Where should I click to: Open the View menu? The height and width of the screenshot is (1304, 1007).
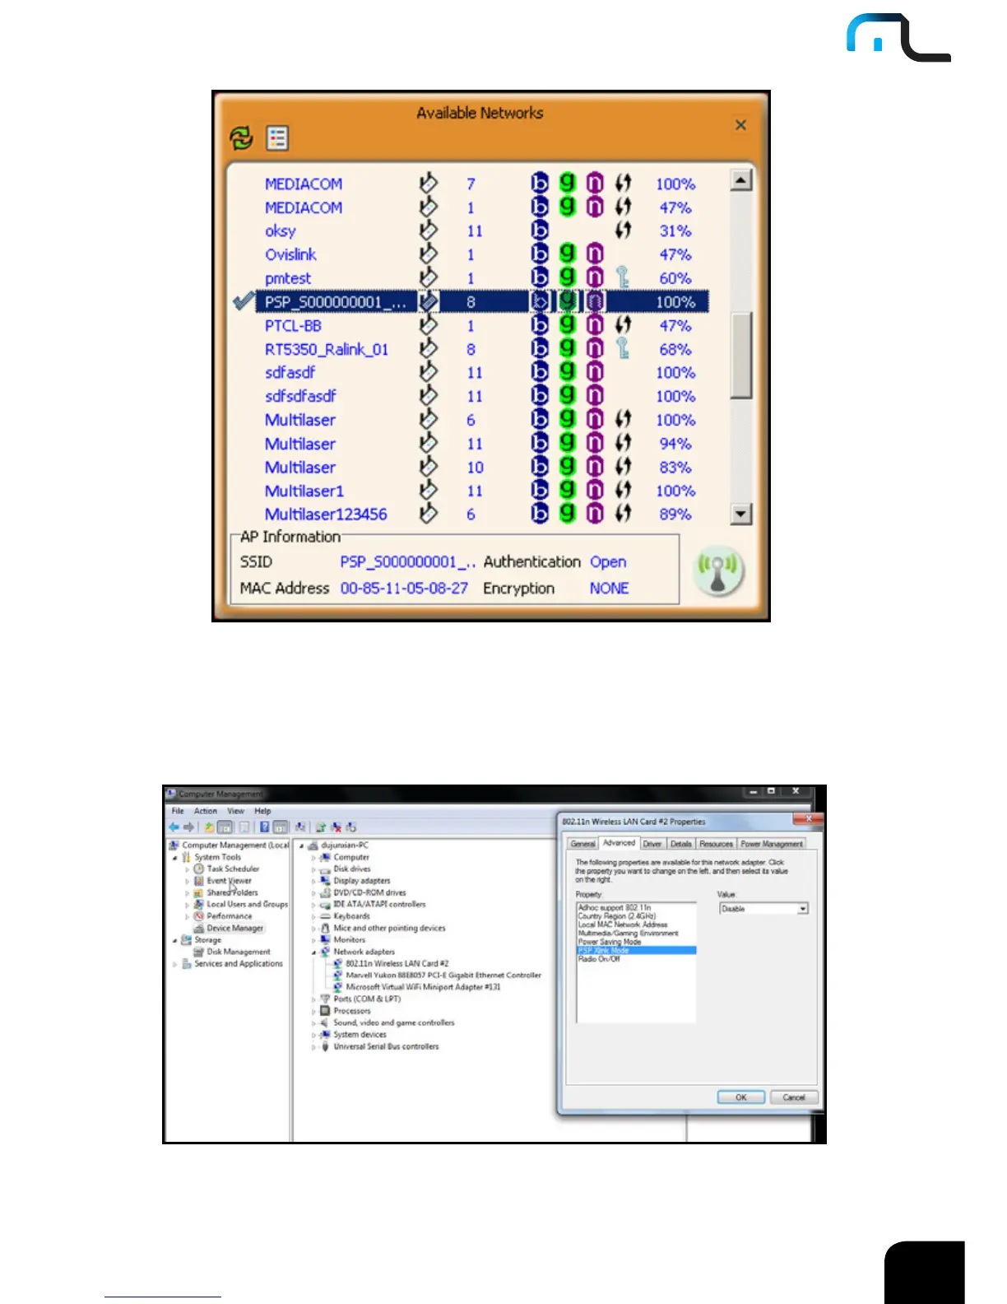point(235,811)
